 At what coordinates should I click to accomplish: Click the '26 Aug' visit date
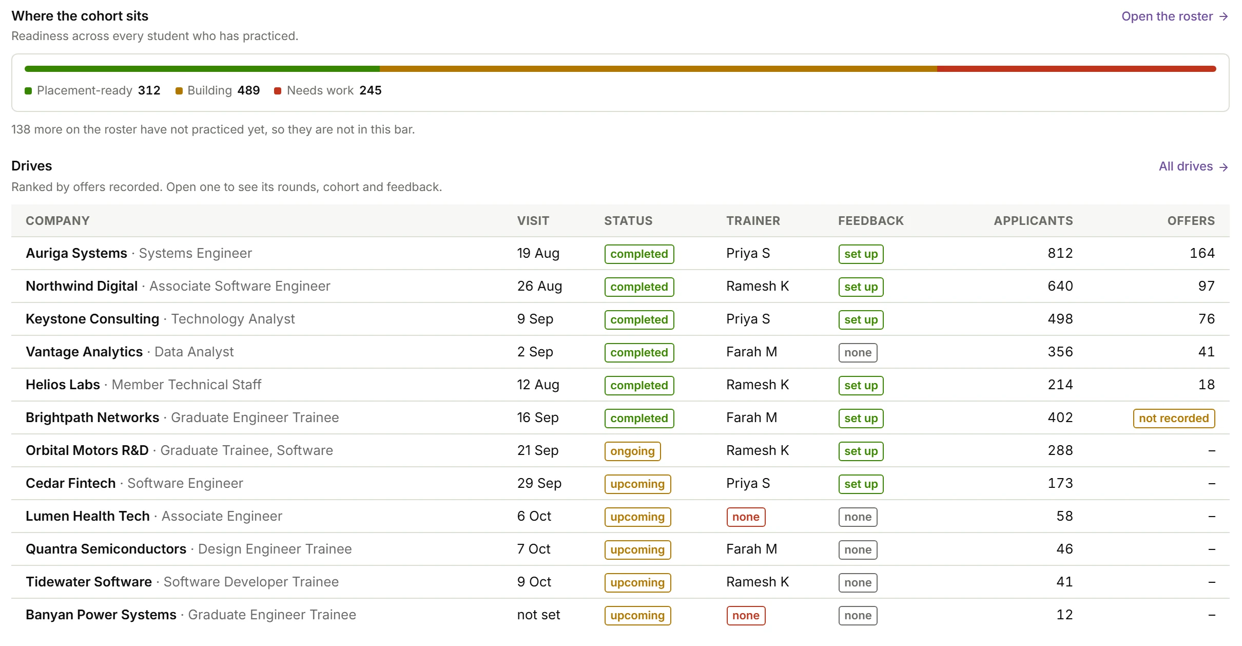pos(539,286)
